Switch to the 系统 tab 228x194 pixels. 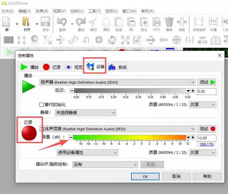click(118, 67)
